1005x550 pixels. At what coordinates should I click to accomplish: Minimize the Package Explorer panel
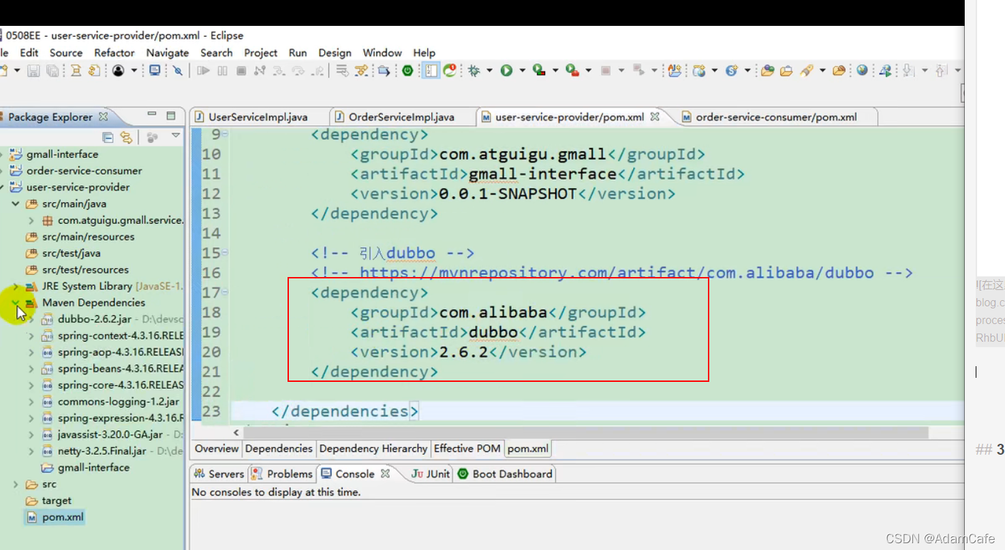151,115
